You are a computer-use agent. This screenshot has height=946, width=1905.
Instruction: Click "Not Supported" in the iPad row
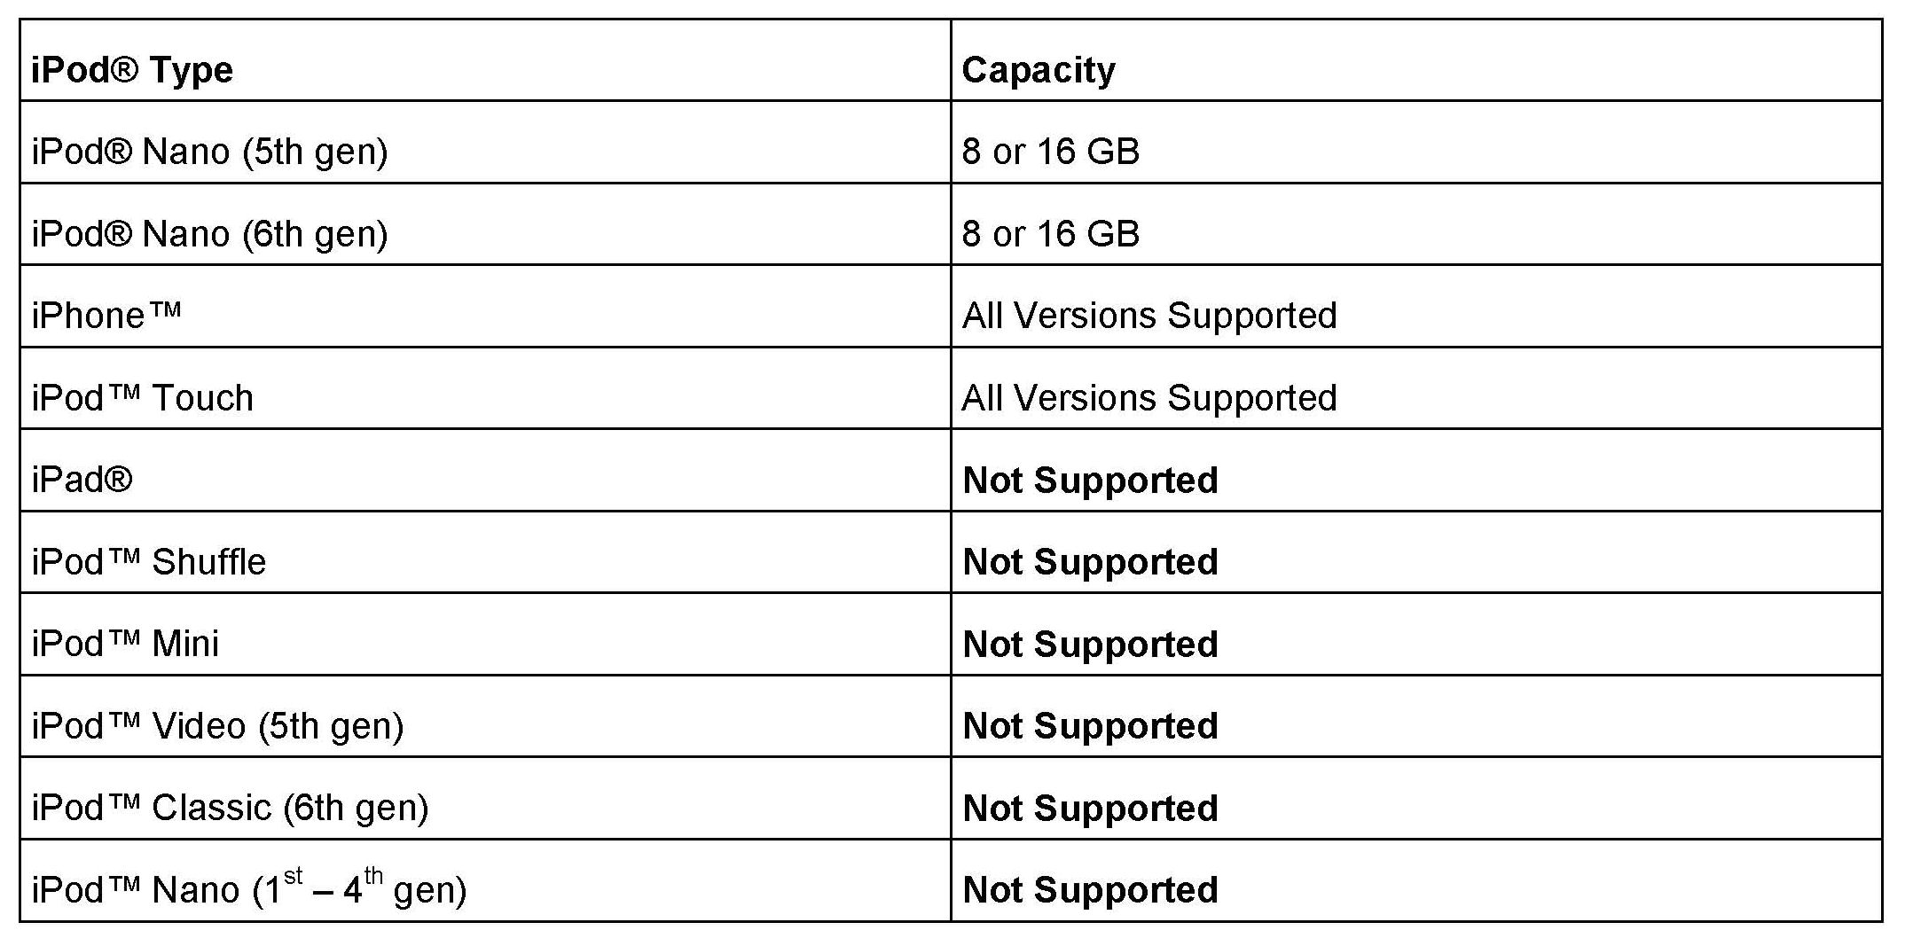point(1090,480)
